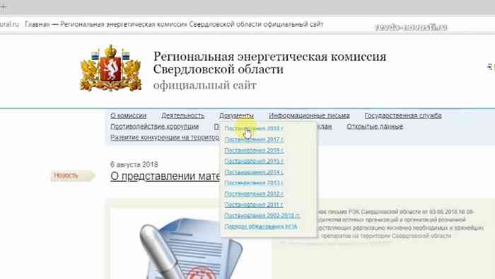Click the news date '6 августа 2018'
The image size is (495, 279).
pyautogui.click(x=134, y=164)
